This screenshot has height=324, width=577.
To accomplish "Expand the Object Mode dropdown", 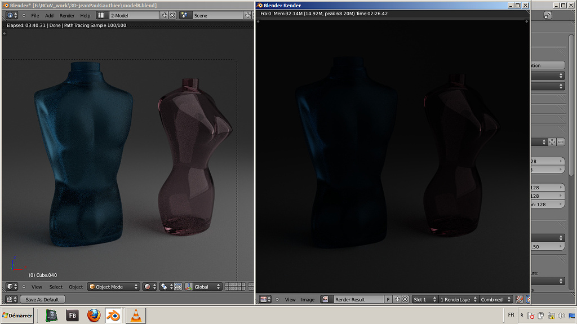I will (x=113, y=286).
